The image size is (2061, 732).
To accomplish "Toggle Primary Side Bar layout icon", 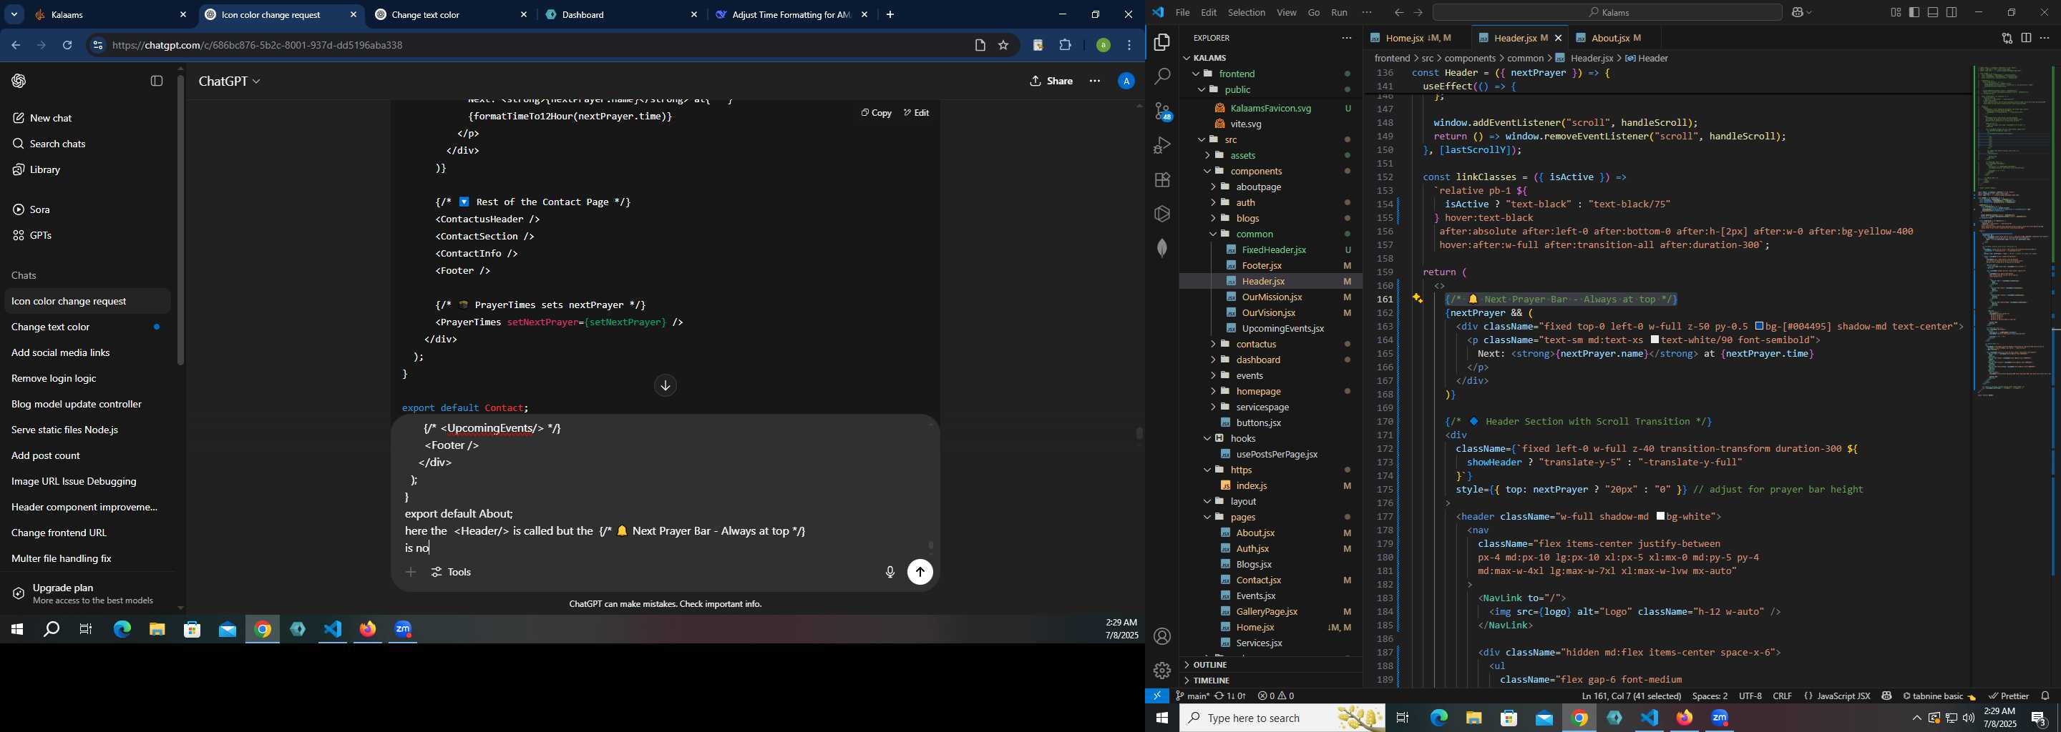I will coord(1914,13).
